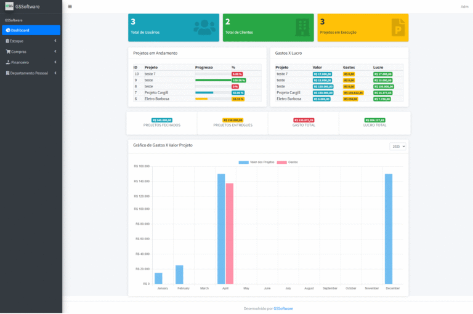Viewport: 473px width, 314px height.
Task: Click the Estoque clipboard icon in sidebar
Action: click(x=8, y=41)
